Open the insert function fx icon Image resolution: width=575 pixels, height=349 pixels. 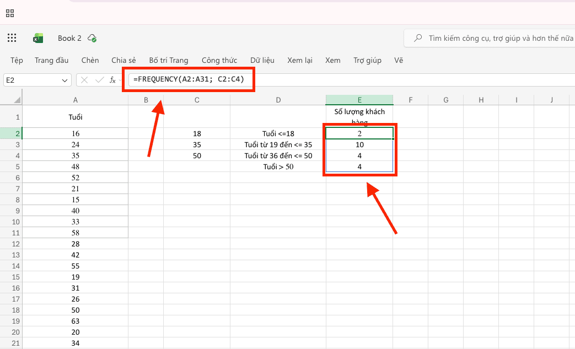113,80
